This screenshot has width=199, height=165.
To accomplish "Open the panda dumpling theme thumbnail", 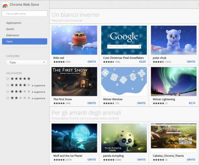I will coord(124,138).
